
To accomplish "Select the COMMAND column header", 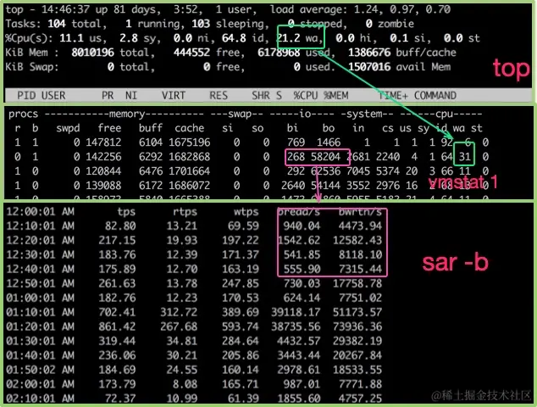I will click(x=435, y=95).
